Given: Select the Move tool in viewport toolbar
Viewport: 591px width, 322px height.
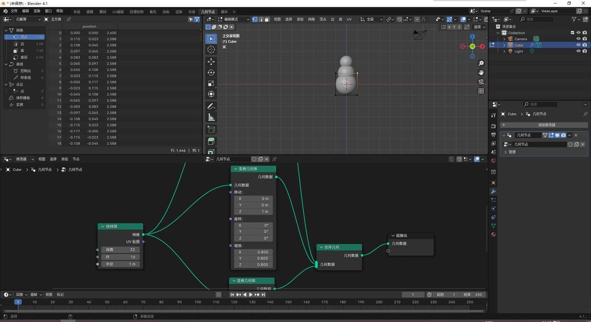Looking at the screenshot, I should (211, 62).
